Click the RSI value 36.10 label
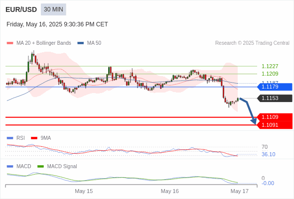This screenshot has width=294, height=199. pos(268,154)
